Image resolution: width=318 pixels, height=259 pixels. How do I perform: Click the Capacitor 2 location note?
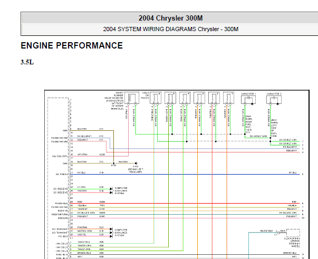coord(274,128)
